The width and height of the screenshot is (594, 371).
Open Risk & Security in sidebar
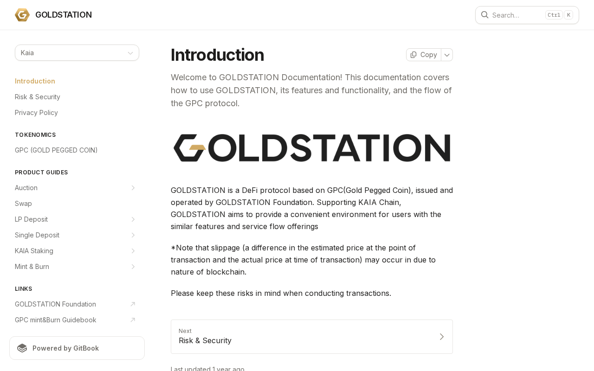38,97
